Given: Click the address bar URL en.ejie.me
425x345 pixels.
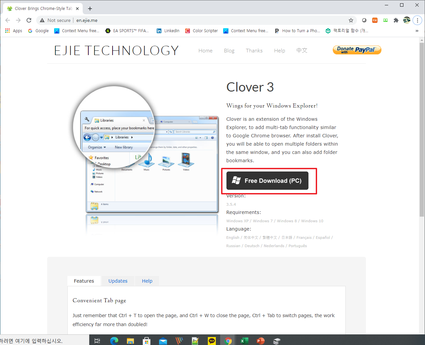Looking at the screenshot, I should 87,20.
